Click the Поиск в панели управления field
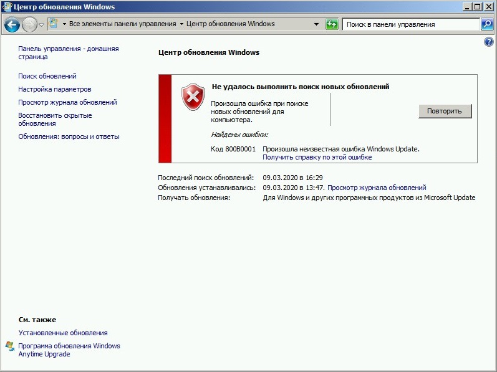The width and height of the screenshot is (497, 372). [x=411, y=24]
